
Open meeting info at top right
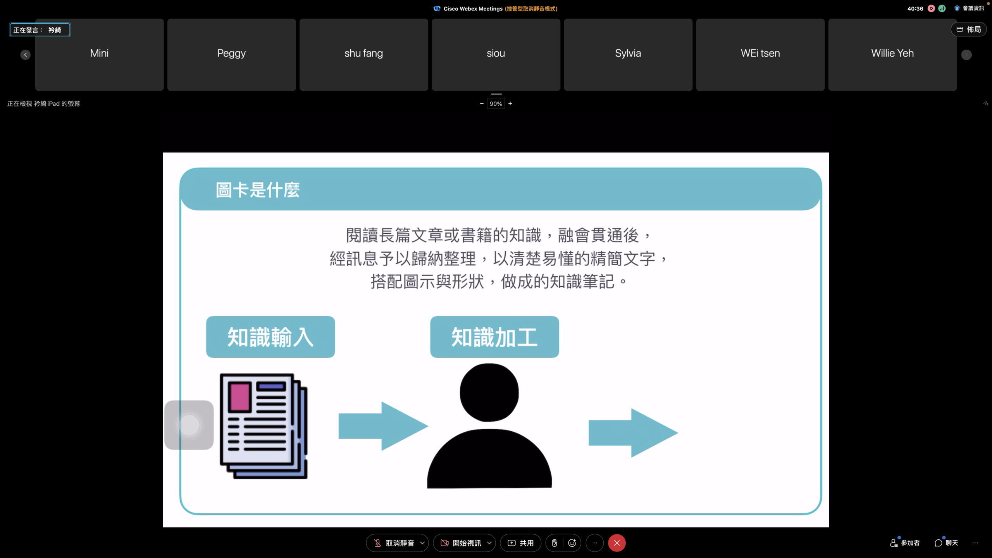(969, 9)
